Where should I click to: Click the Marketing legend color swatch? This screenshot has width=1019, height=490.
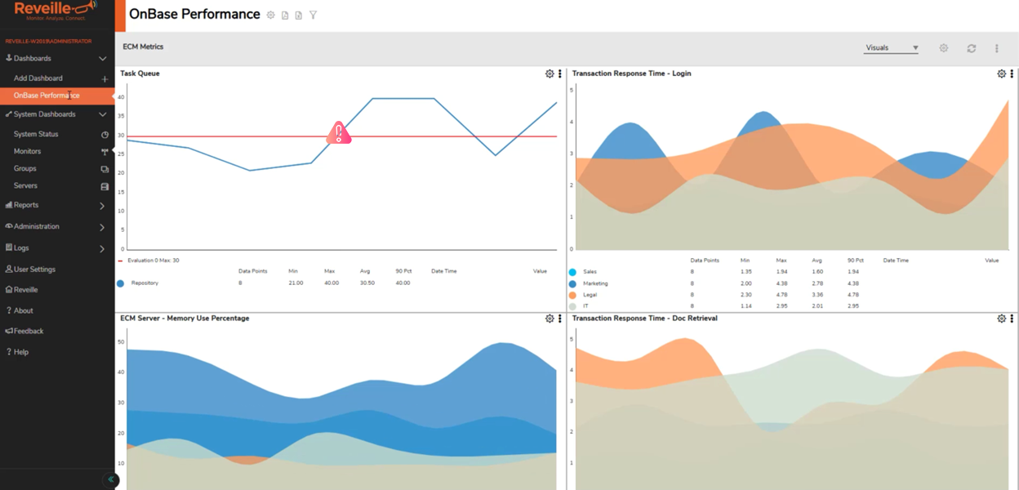click(x=572, y=283)
